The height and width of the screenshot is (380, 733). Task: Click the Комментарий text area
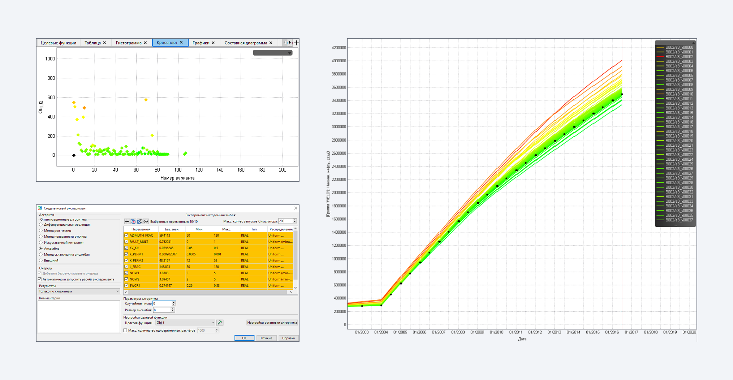[79, 317]
